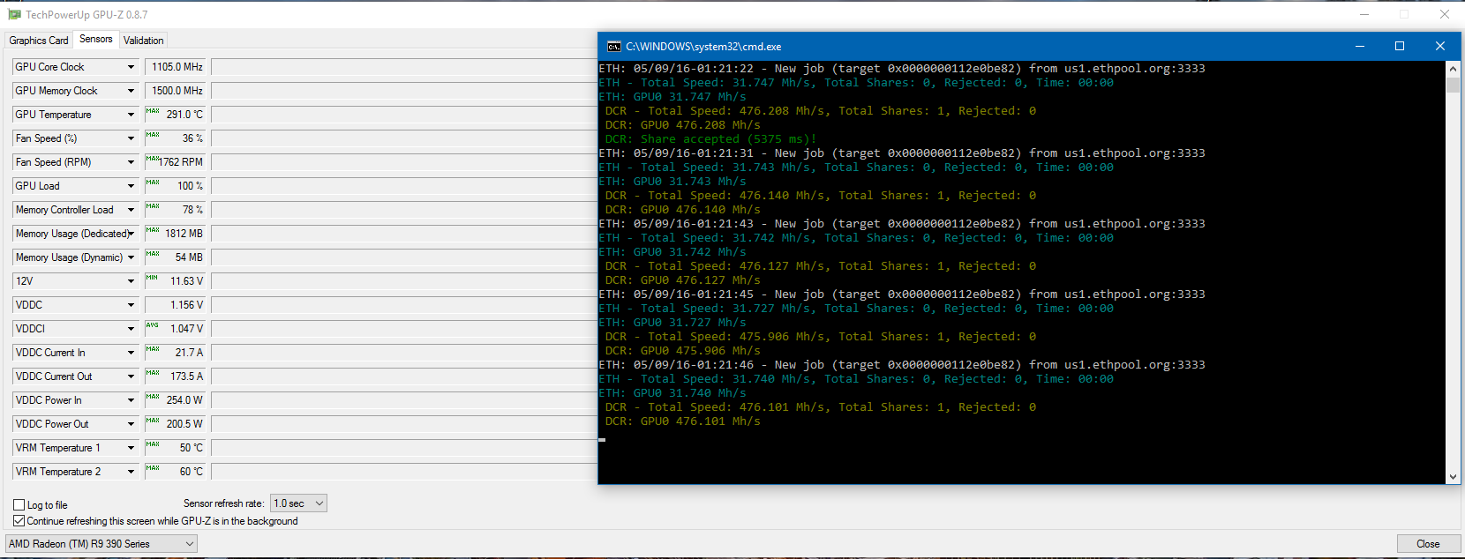1465x559 pixels.
Task: Minimize the GPU-Z window
Action: click(1364, 14)
